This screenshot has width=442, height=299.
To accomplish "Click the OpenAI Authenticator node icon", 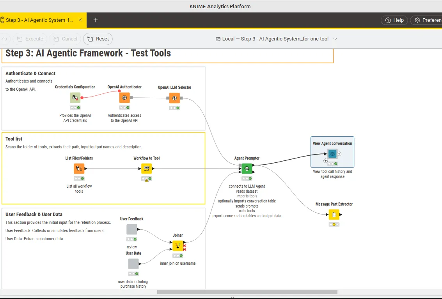I will click(x=124, y=98).
